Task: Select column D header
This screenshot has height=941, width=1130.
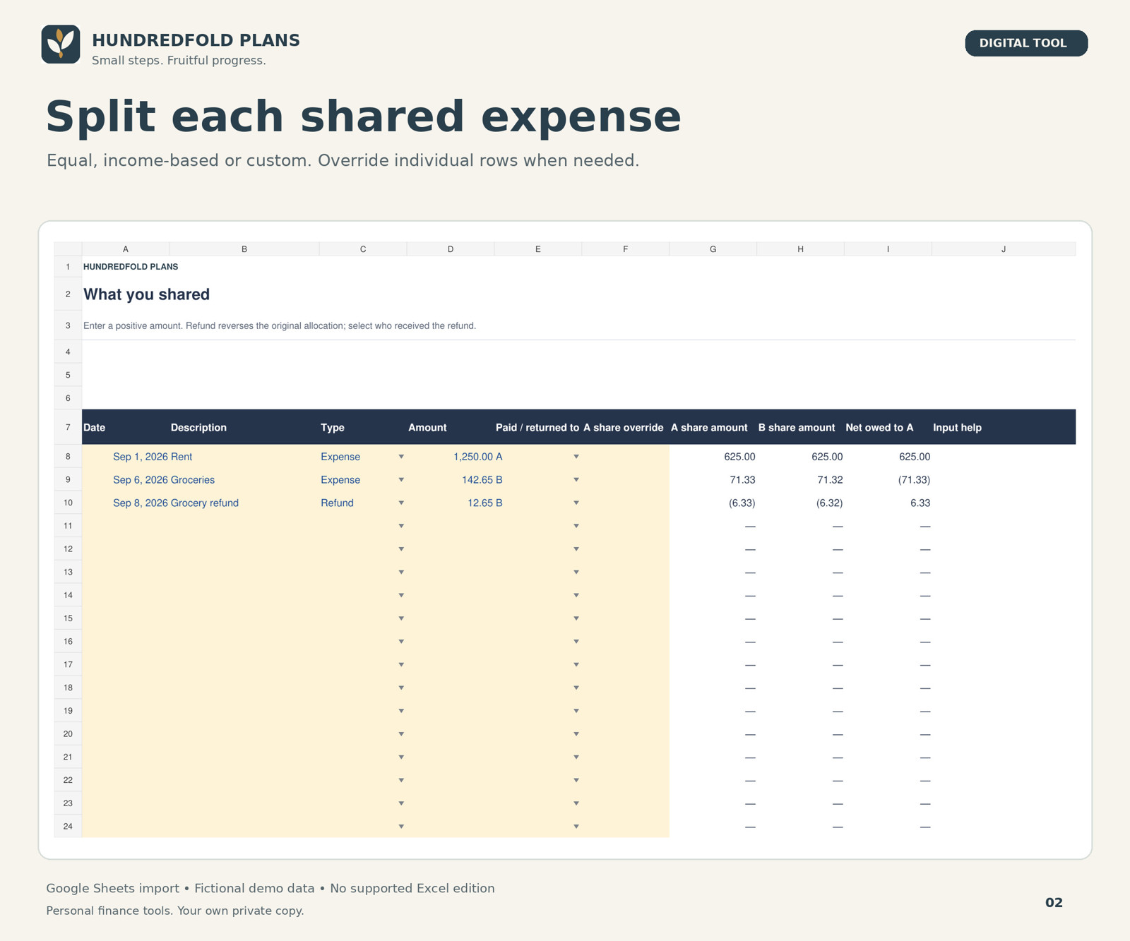Action: (451, 249)
